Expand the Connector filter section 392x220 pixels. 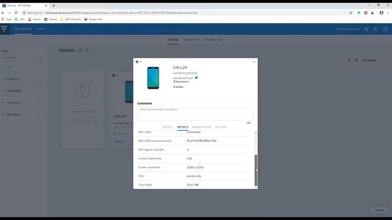point(13,103)
